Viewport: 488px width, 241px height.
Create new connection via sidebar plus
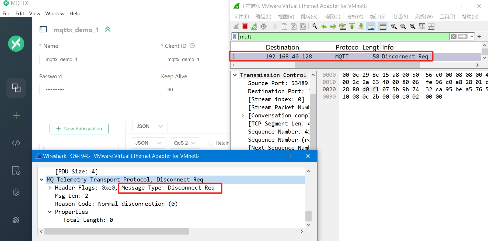(16, 115)
